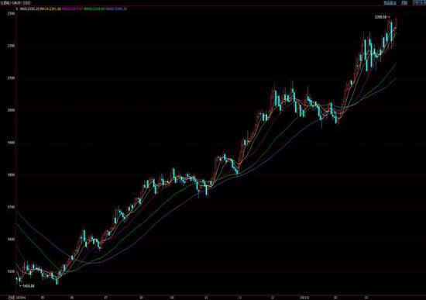Click the green MA40 indicator label
426x300 pixels.
[94, 9]
